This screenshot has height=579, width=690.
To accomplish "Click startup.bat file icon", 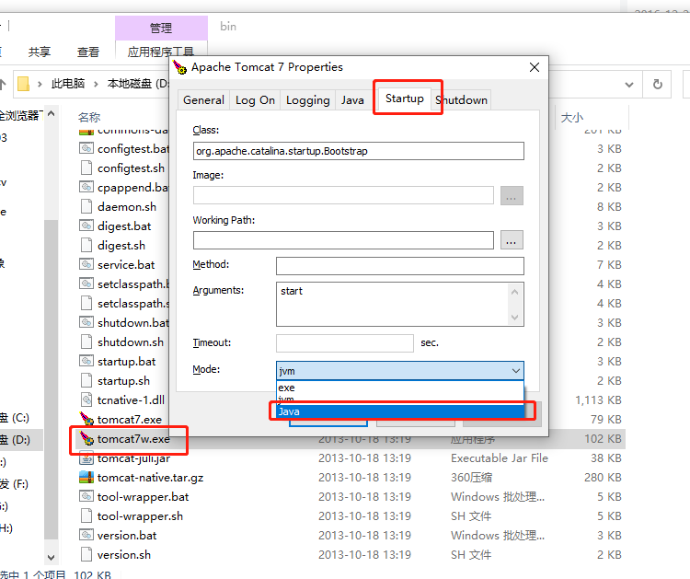I will coord(86,361).
